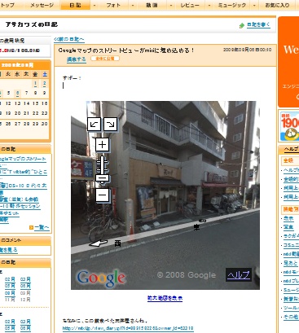Open the diary URL link at the bottom
The width and height of the screenshot is (299, 333).
coord(128,328)
